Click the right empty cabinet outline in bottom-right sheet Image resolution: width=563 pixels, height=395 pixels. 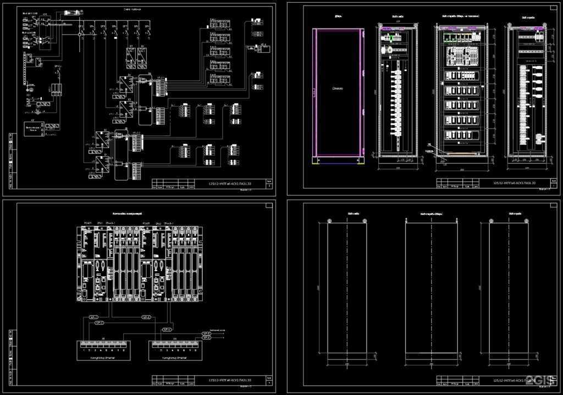pyautogui.click(x=509, y=288)
